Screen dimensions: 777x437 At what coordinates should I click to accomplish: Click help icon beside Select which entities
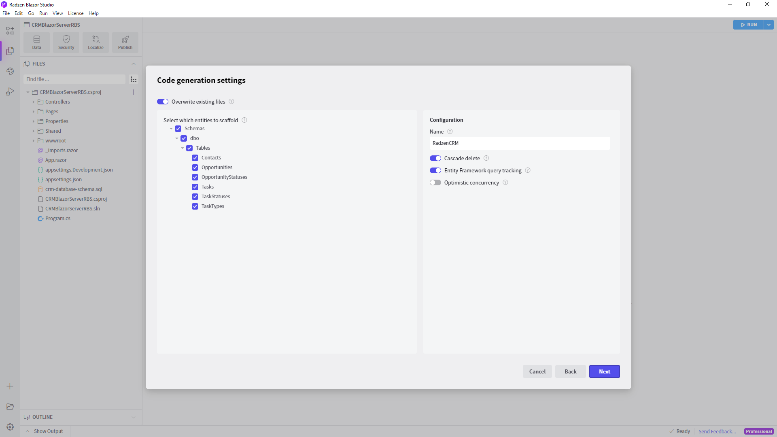coord(244,120)
